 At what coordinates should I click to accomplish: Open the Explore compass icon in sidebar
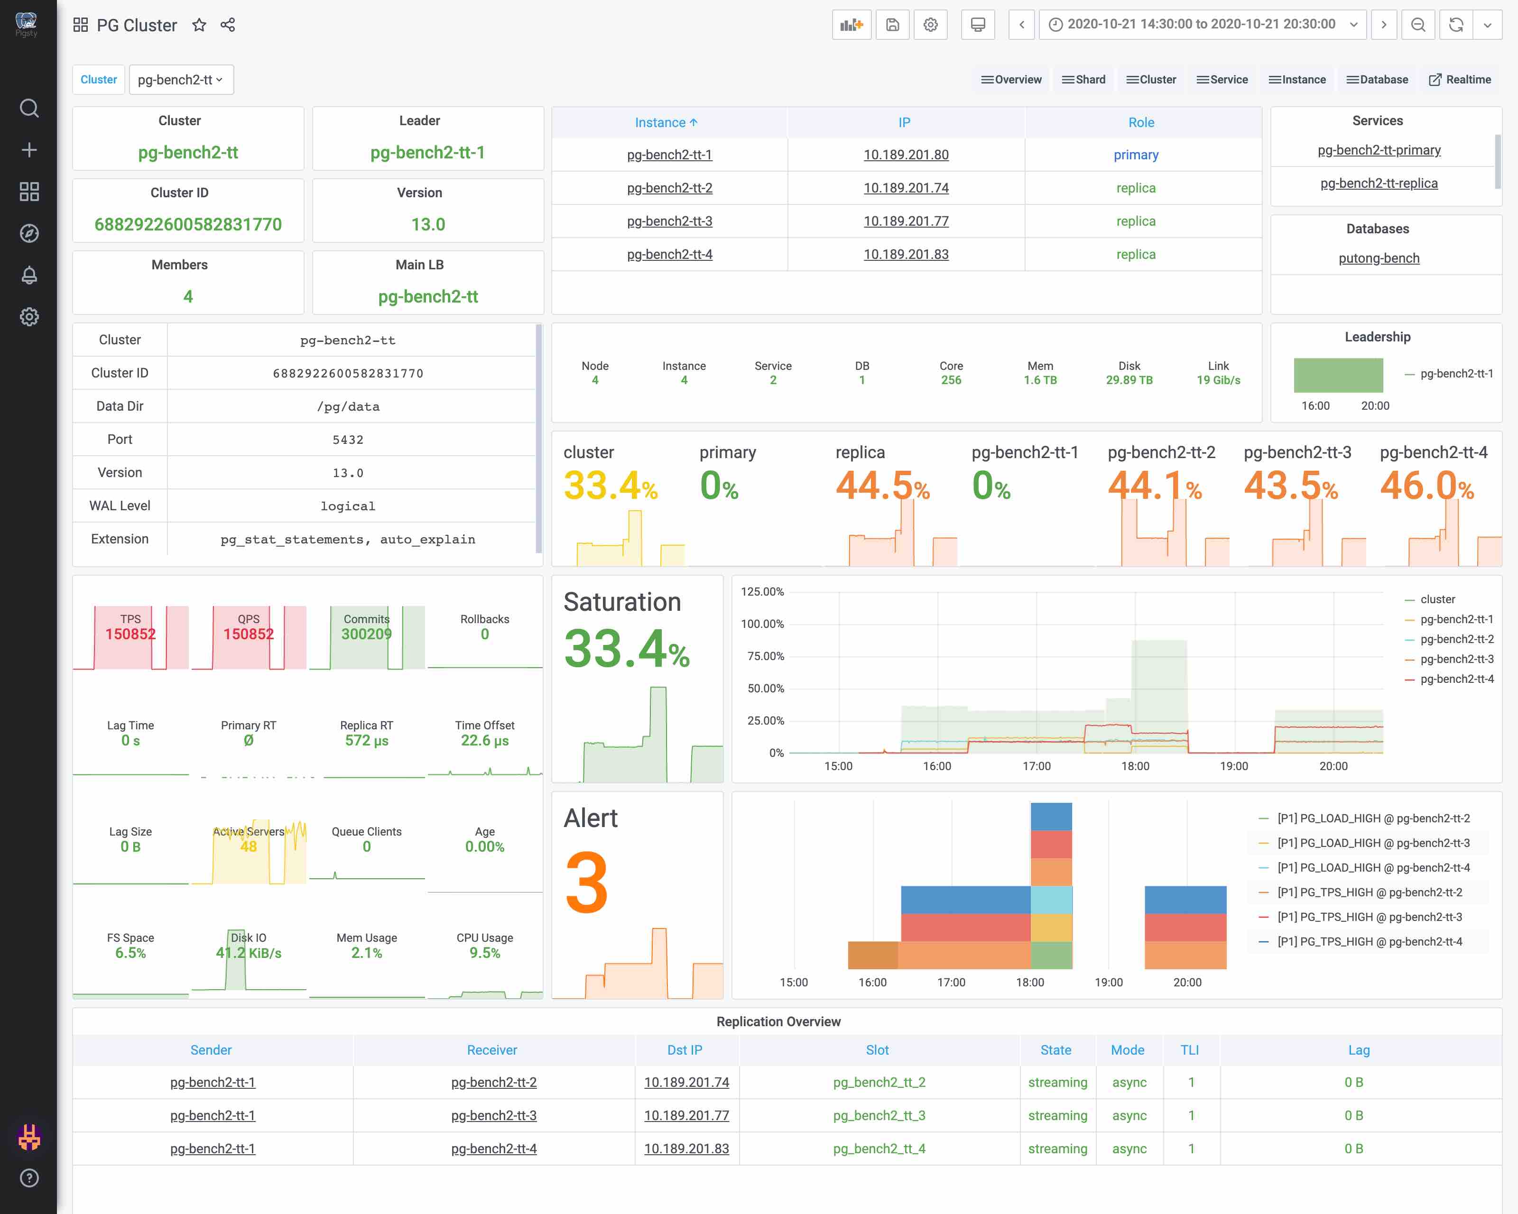[29, 234]
